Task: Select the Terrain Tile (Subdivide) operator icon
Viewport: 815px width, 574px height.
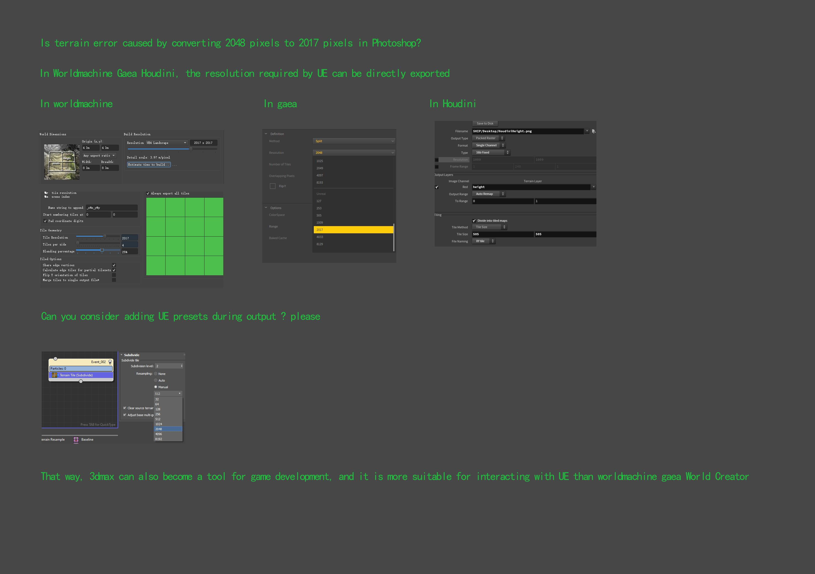Action: 54,375
